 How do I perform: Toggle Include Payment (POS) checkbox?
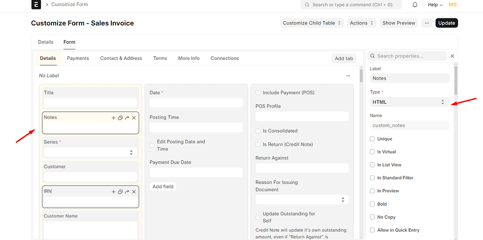click(x=258, y=93)
